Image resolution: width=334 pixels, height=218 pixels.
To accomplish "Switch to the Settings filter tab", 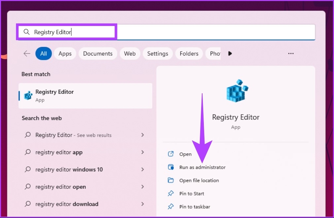I will (x=157, y=54).
